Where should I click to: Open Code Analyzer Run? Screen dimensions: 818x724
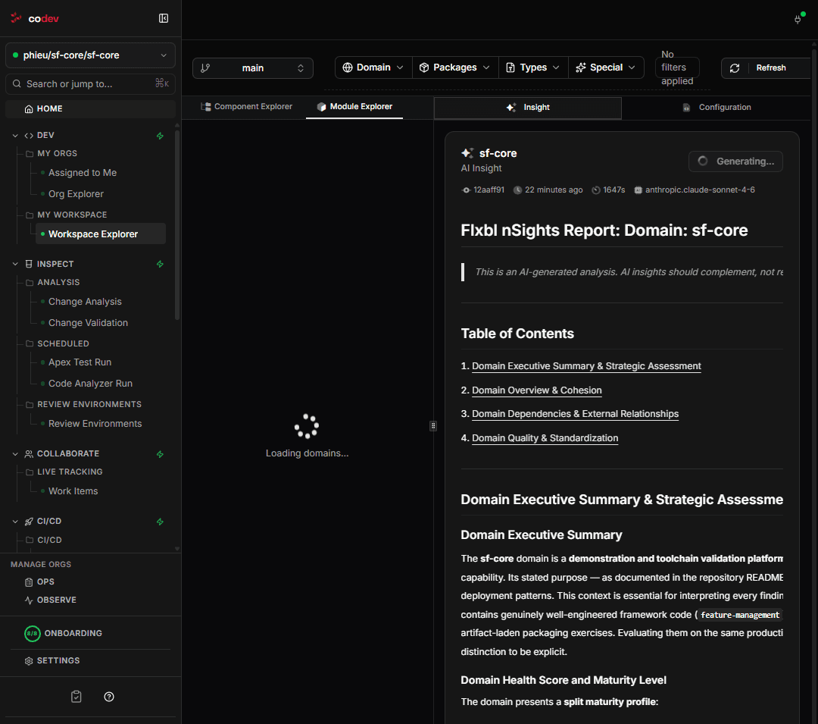click(x=90, y=384)
